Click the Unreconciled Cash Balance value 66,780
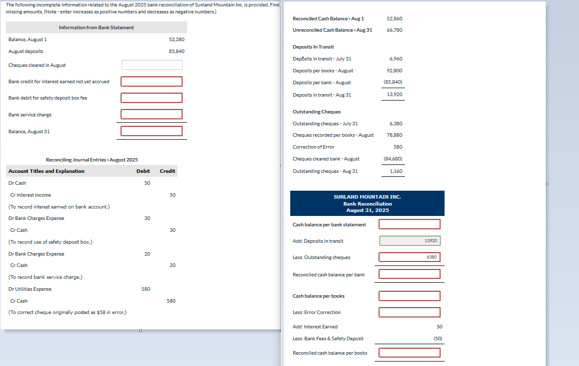 click(x=394, y=30)
